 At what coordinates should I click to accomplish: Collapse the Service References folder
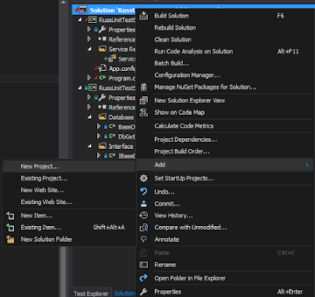coord(90,49)
